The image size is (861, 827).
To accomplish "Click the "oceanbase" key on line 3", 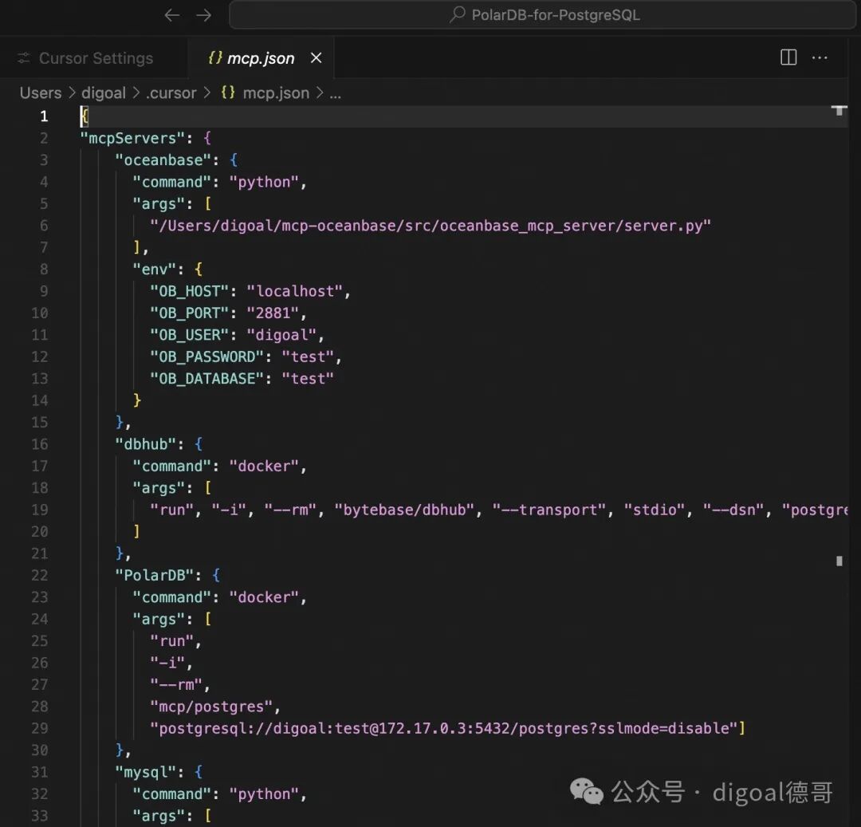I will (163, 159).
